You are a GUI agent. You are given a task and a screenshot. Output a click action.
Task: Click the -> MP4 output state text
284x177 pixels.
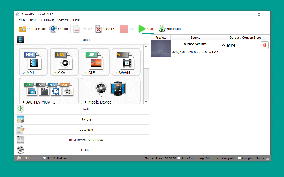228,45
